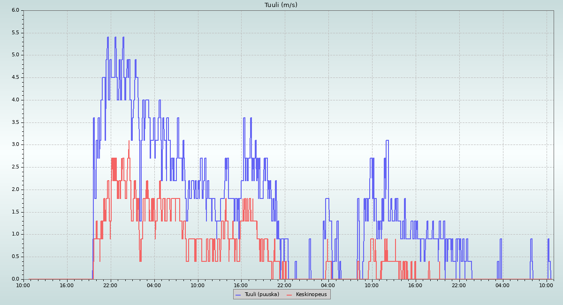Click the rightmost 10:00 x-axis time label

tap(546, 285)
